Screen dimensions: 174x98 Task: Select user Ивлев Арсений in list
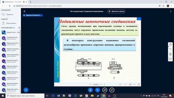pos(11,90)
